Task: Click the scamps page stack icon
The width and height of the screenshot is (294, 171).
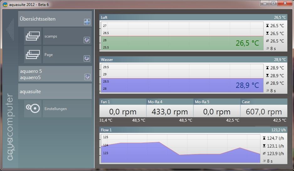Action: pyautogui.click(x=33, y=36)
